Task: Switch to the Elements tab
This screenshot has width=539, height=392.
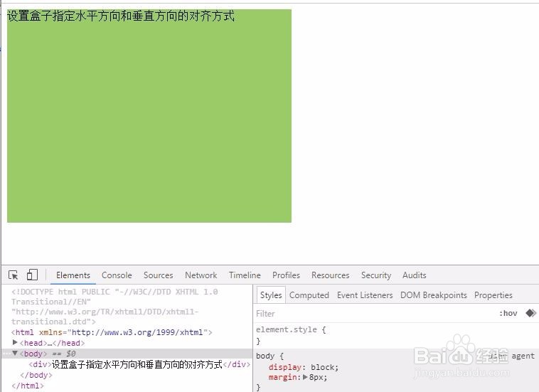Action: [x=73, y=275]
